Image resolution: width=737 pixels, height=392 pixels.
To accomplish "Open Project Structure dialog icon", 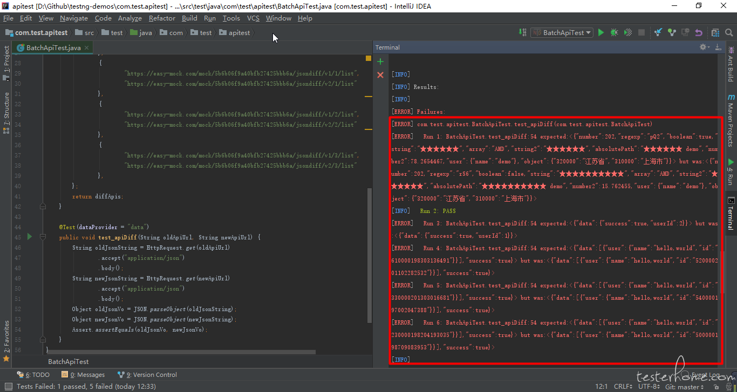I will (715, 32).
